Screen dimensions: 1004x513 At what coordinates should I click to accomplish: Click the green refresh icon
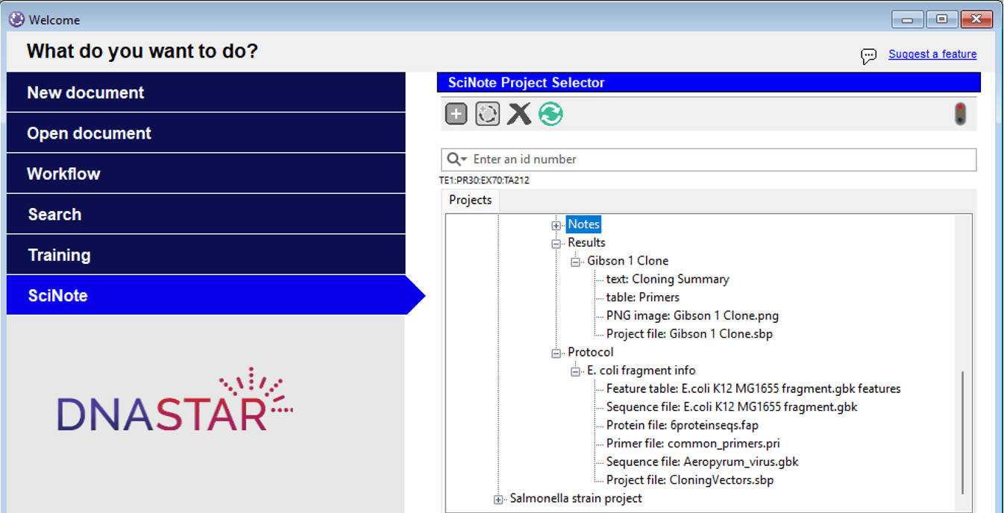click(x=550, y=114)
